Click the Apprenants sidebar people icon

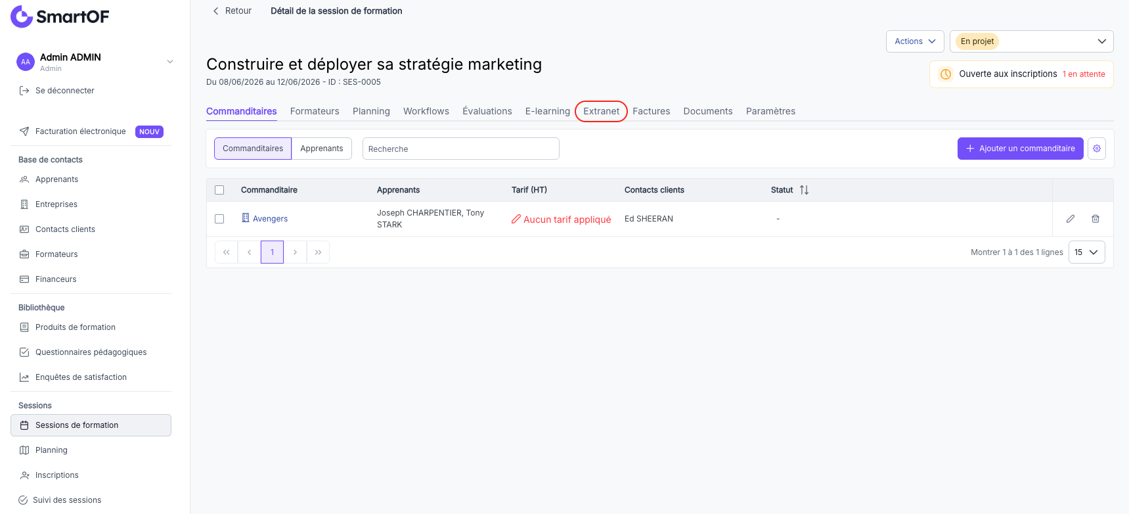tap(24, 179)
